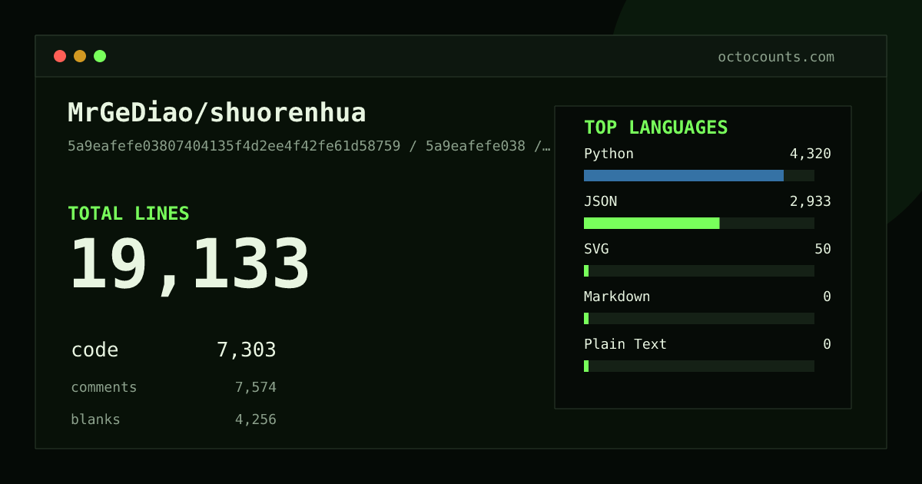
Task: Click the Plain Text progress bar
Action: (699, 366)
